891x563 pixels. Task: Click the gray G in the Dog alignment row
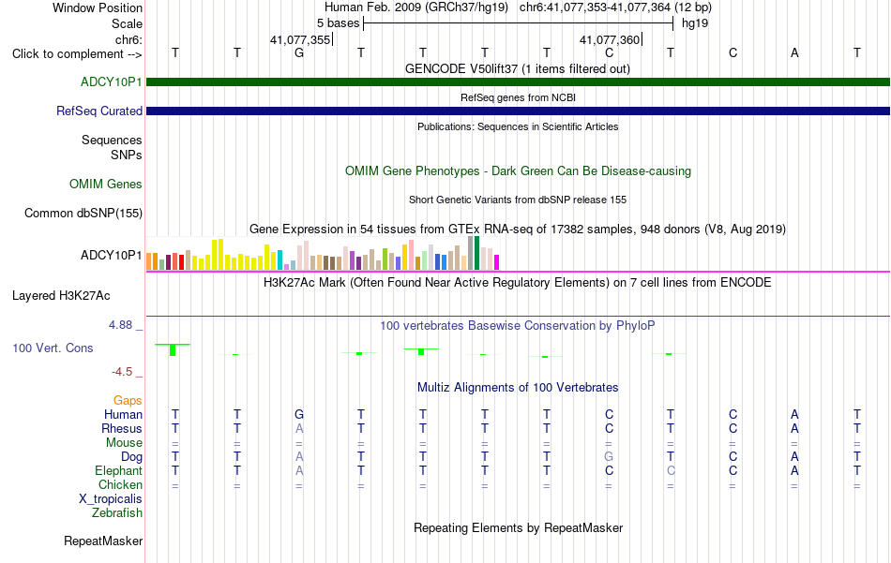click(609, 456)
